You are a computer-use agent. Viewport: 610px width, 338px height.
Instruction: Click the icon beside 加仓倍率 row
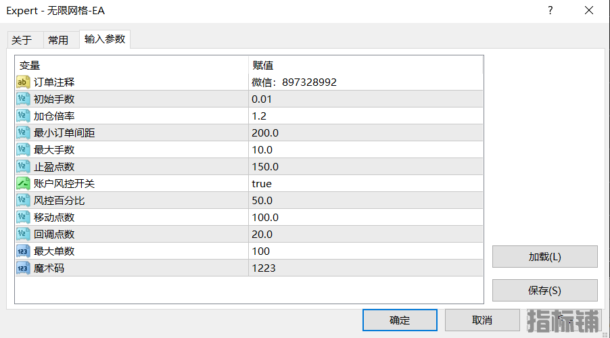tap(23, 116)
